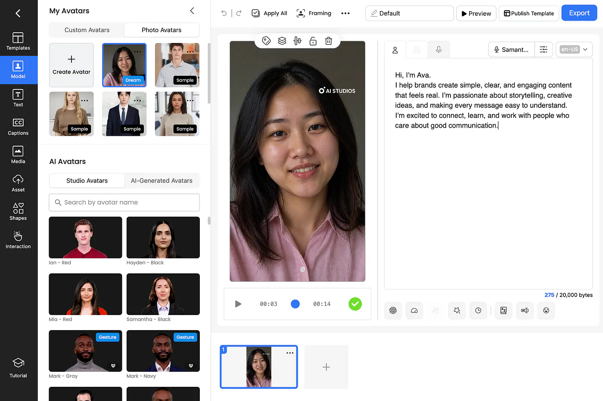603x401 pixels.
Task: Click Create Avatar
Action: coord(71,65)
